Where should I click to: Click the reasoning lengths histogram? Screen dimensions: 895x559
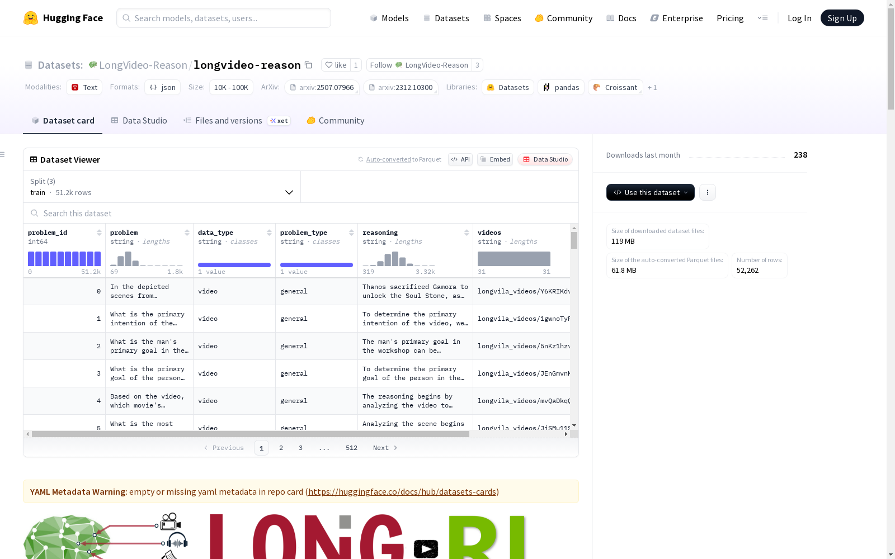point(399,259)
